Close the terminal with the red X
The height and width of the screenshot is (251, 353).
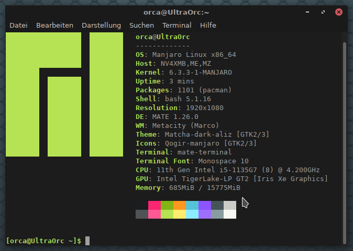(x=338, y=12)
